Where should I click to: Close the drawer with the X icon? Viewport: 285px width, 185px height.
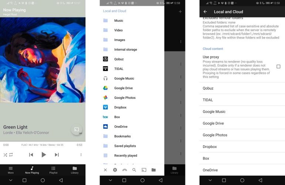105,170
